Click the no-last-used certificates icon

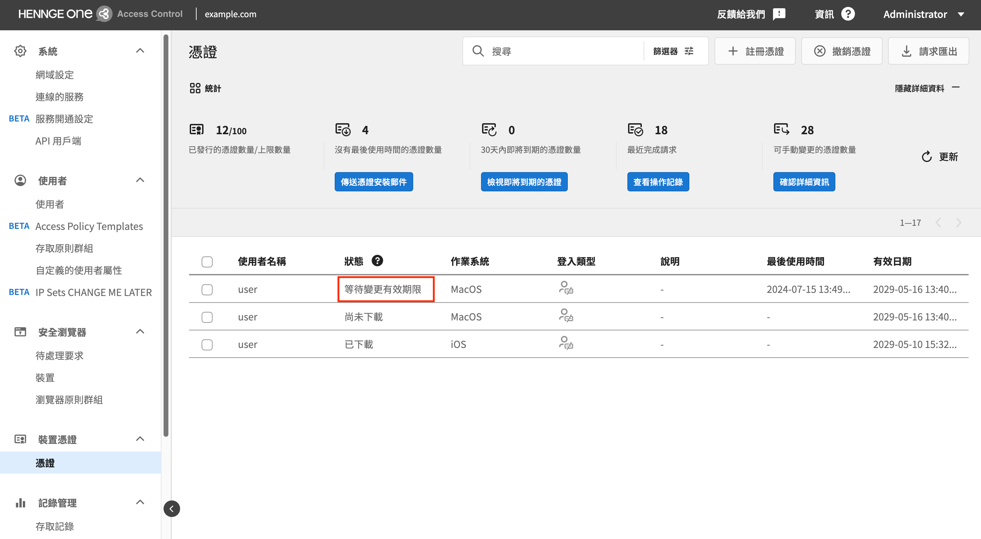click(343, 129)
